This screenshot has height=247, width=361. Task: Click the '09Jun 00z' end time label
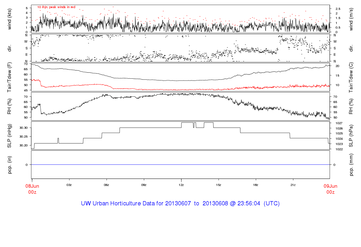pos(330,189)
